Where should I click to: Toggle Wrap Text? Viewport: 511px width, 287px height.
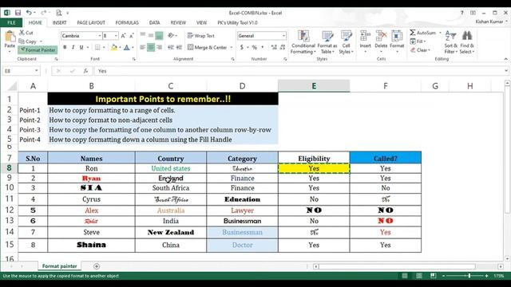(x=201, y=36)
